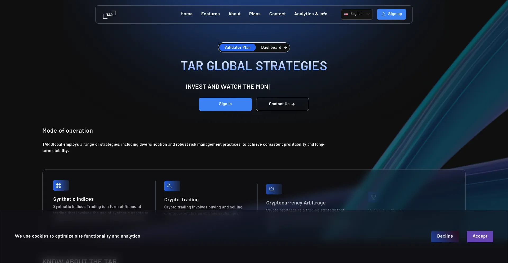The width and height of the screenshot is (508, 263).
Task: Decline the cookie consent
Action: [445, 236]
